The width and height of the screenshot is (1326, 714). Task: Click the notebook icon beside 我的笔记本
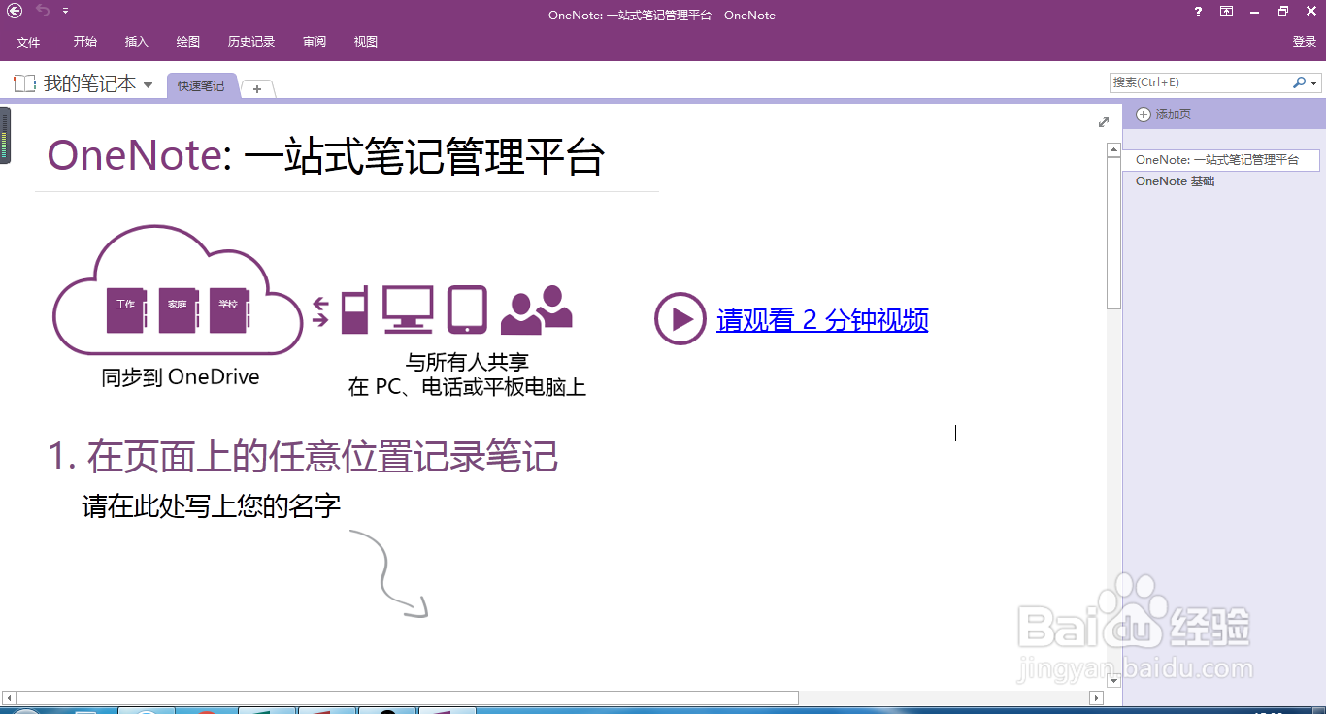pos(25,83)
